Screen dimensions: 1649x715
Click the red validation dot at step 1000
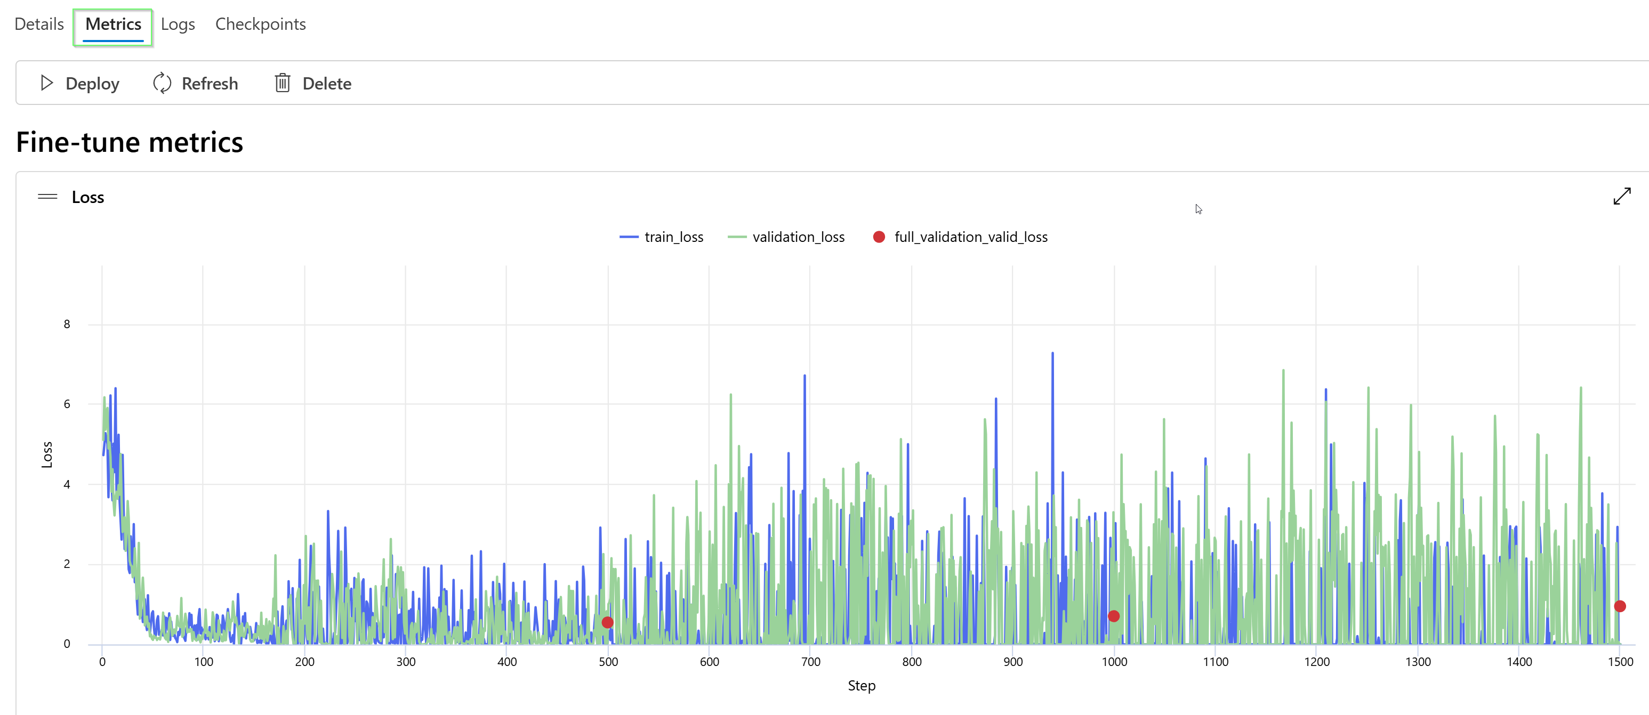(x=1114, y=616)
